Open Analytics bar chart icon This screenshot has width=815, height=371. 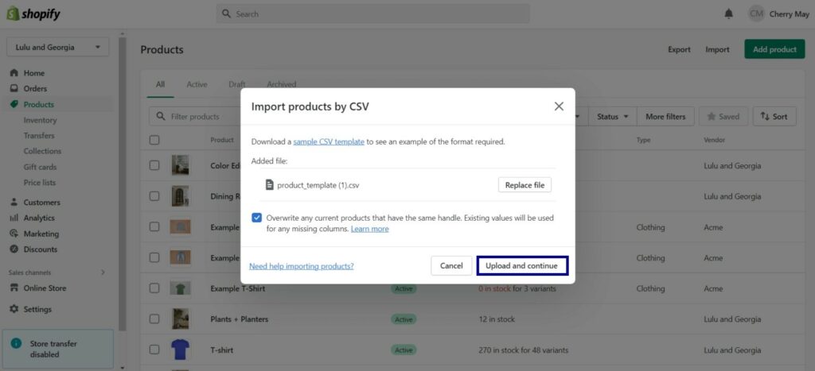click(14, 218)
